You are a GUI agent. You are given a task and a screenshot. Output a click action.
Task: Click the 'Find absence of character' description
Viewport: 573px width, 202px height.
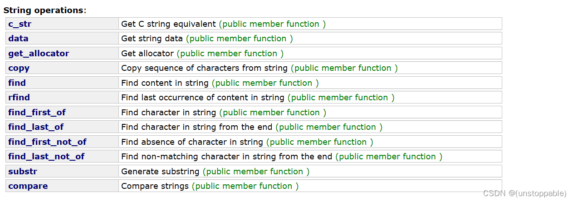click(192, 142)
